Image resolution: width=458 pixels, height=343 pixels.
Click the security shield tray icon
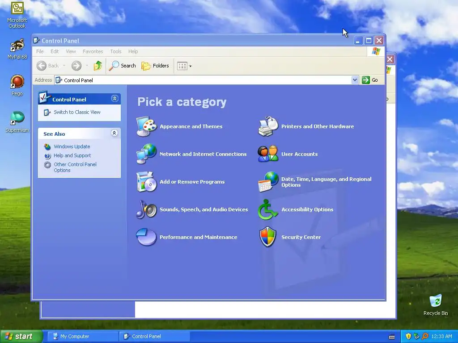[x=408, y=336]
